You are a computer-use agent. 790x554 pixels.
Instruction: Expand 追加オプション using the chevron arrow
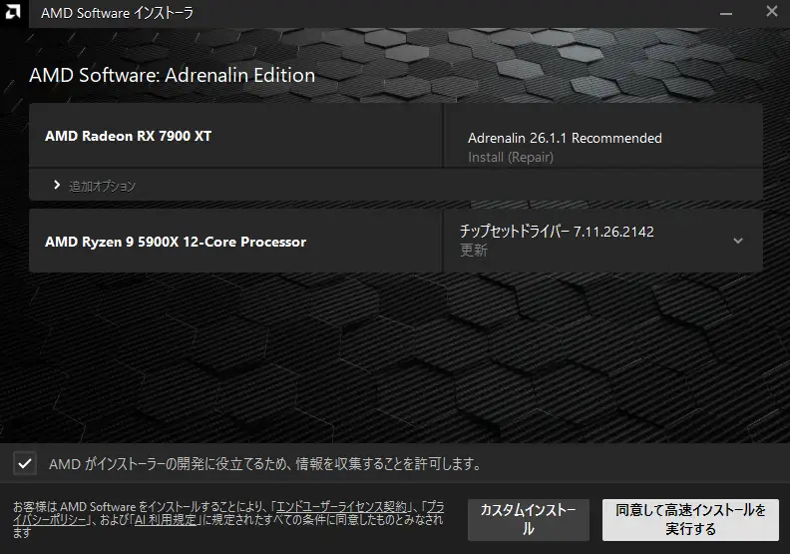click(x=57, y=186)
